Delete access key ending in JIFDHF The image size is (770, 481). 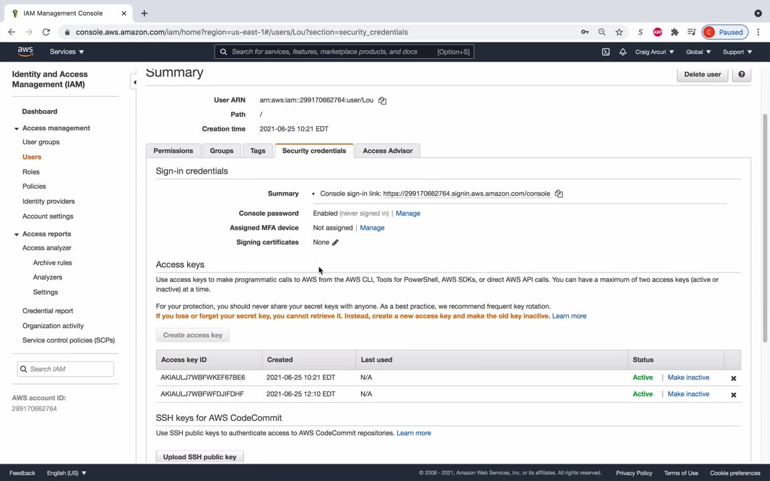733,395
